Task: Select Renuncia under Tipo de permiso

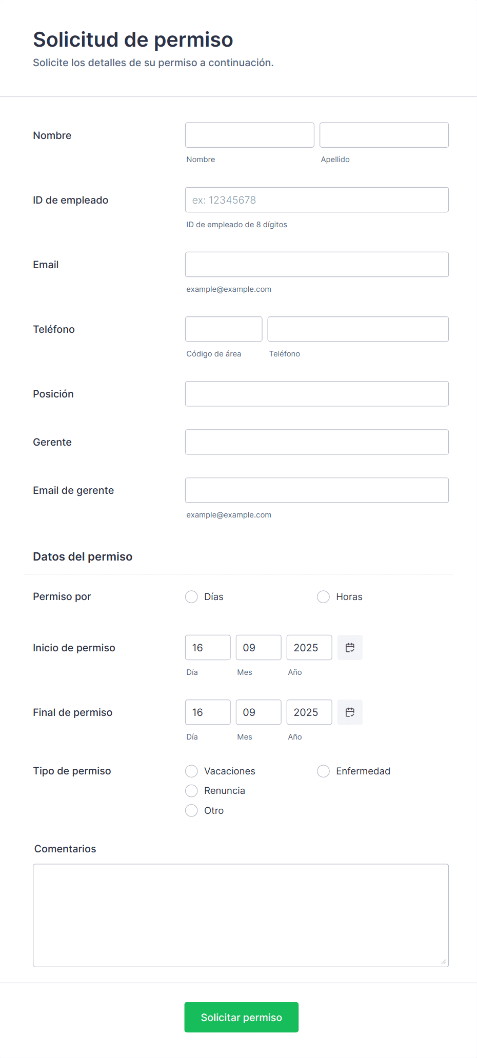Action: click(x=191, y=790)
